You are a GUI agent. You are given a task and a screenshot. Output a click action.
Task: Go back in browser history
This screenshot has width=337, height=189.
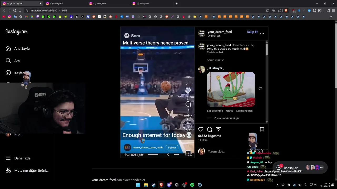click(x=4, y=10)
